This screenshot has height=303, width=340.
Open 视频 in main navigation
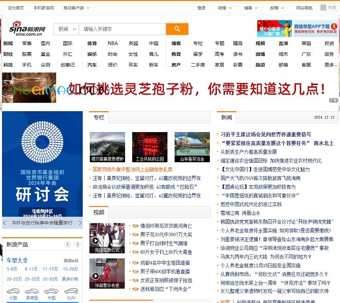[x=260, y=43]
